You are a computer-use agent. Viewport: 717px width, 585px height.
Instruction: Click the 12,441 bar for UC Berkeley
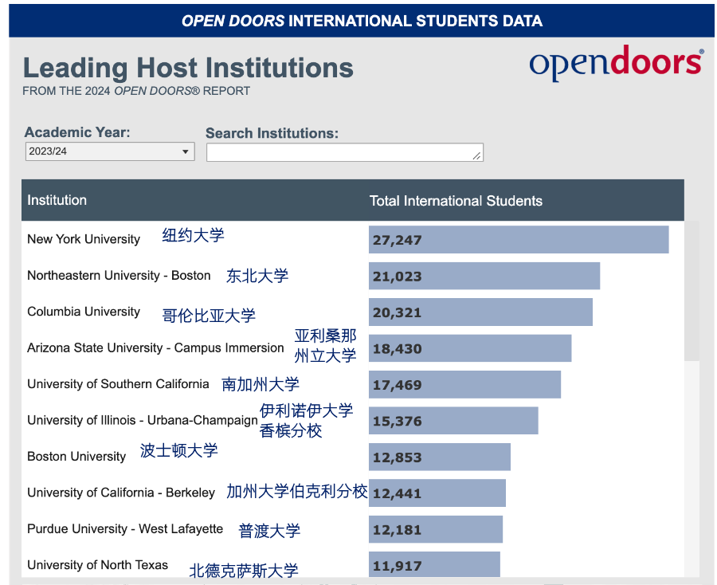pyautogui.click(x=437, y=493)
